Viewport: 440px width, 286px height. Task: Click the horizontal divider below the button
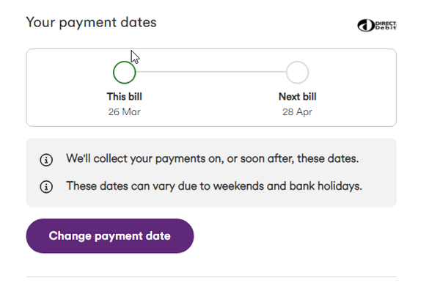point(211,276)
